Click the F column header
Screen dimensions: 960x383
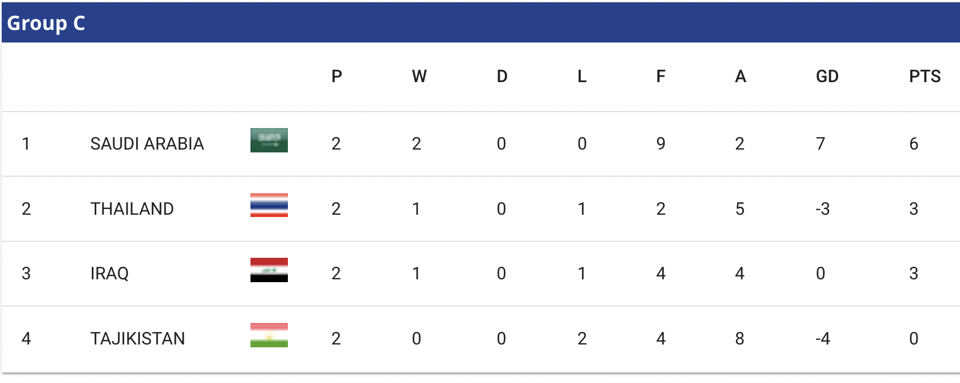tap(661, 76)
